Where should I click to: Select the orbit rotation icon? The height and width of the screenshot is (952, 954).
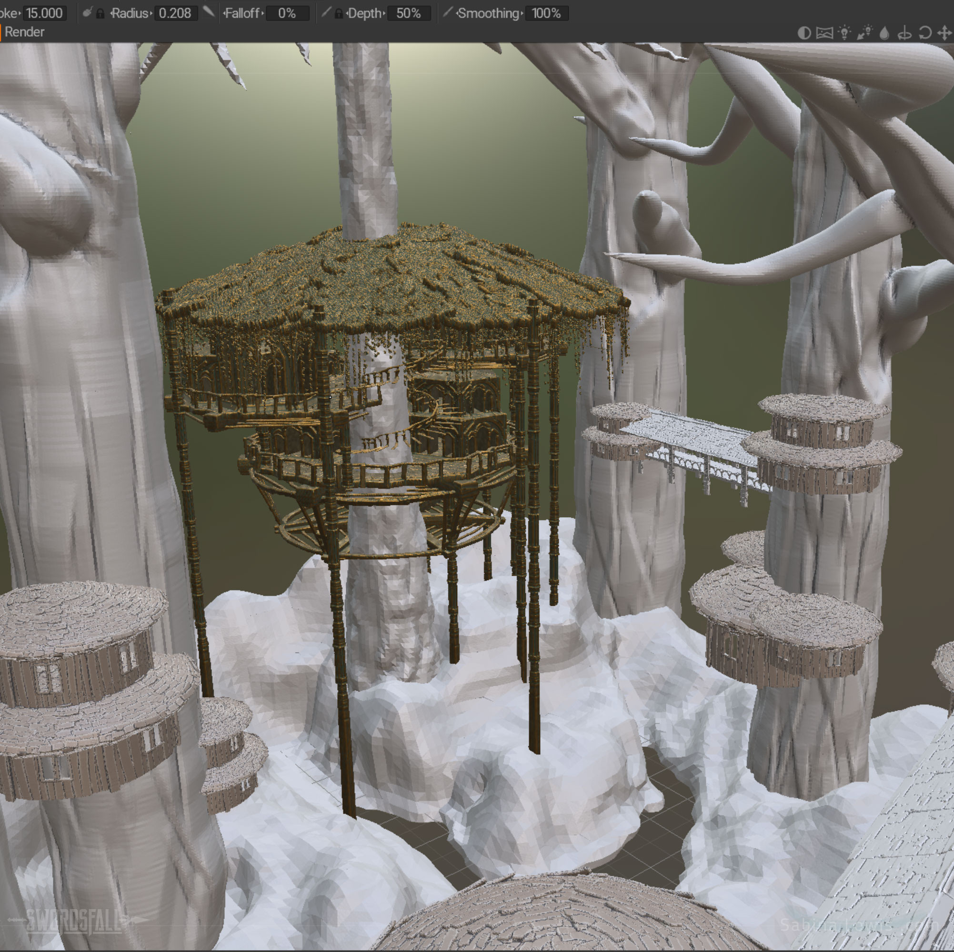click(x=924, y=32)
